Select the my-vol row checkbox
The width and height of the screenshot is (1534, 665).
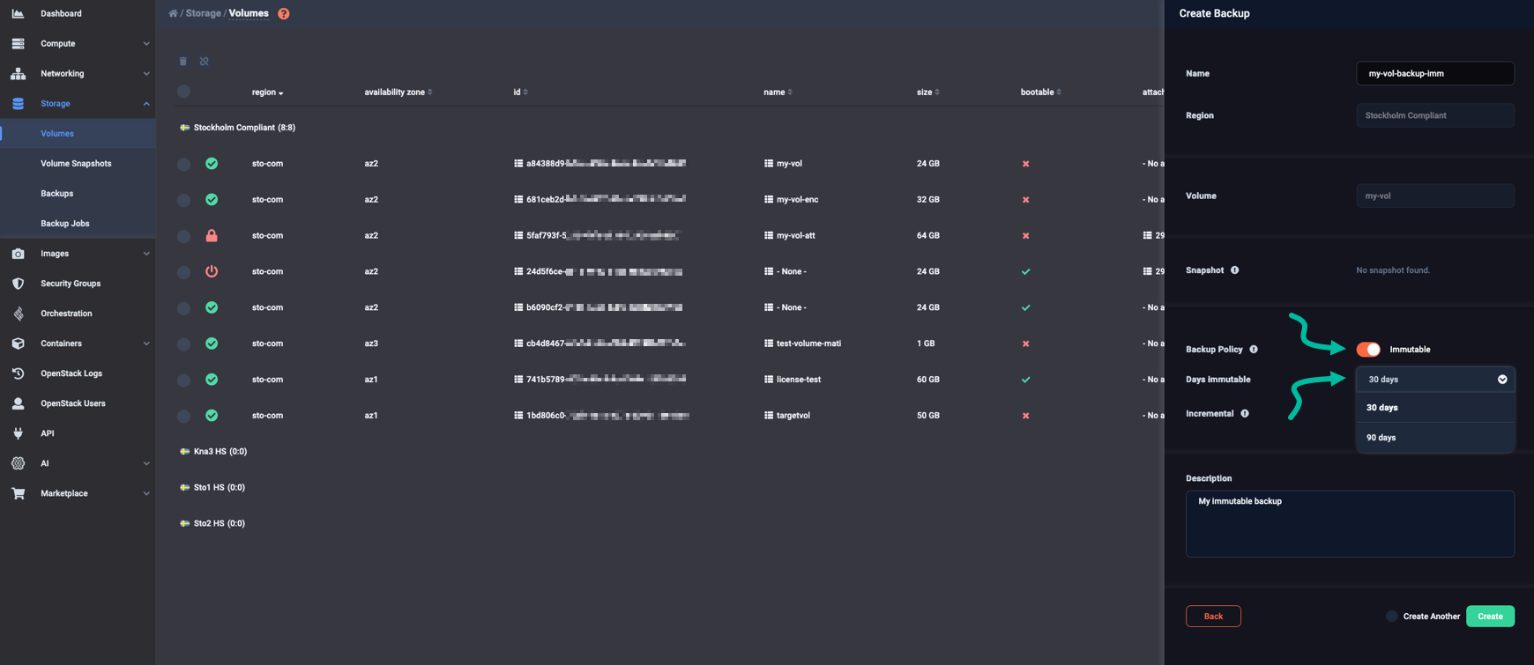tap(183, 164)
